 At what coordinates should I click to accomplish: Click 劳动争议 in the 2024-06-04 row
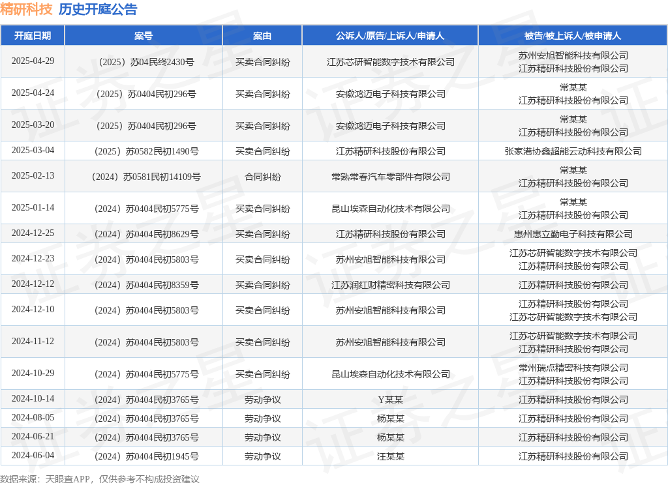(262, 456)
